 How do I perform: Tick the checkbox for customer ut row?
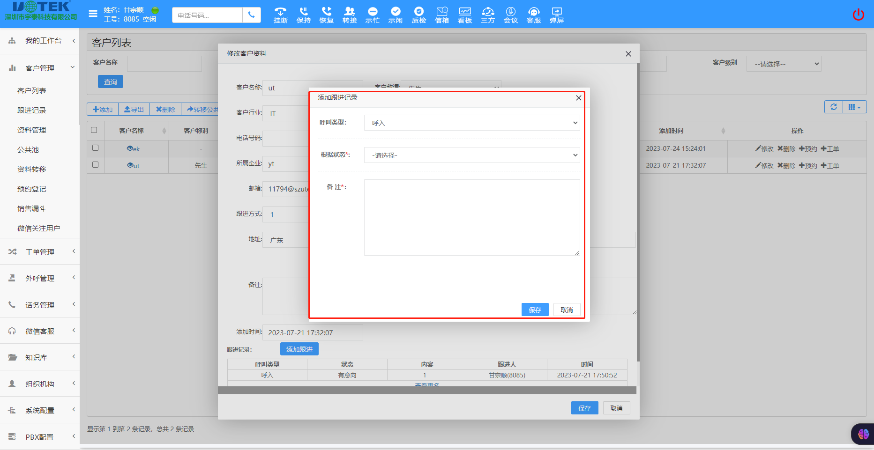(95, 165)
